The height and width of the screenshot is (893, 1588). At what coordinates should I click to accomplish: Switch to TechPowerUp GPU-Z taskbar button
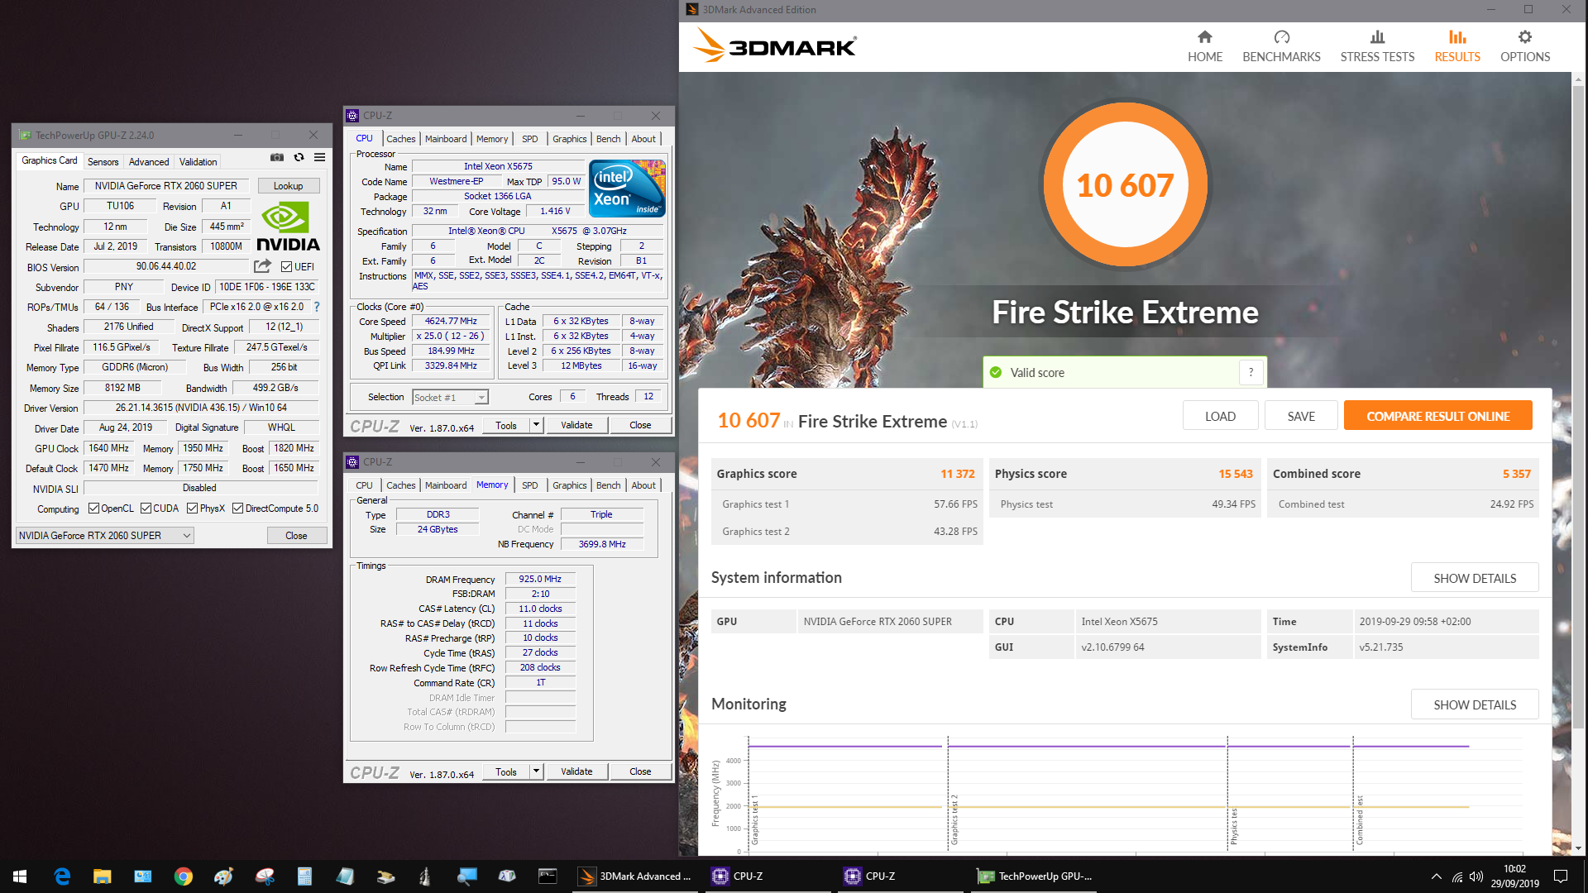(1035, 876)
